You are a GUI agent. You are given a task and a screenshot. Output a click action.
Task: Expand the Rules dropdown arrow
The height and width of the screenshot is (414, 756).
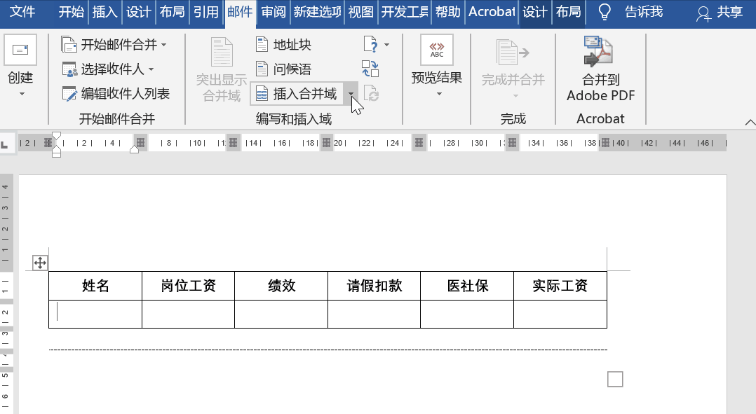coord(386,45)
